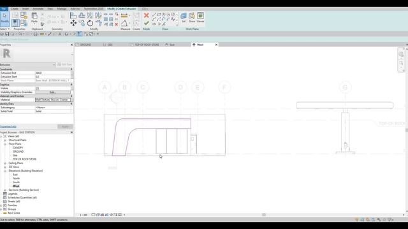Click the zoom control on the navigation bar
Image resolution: width=408 pixels, height=229 pixels.
tap(401, 63)
